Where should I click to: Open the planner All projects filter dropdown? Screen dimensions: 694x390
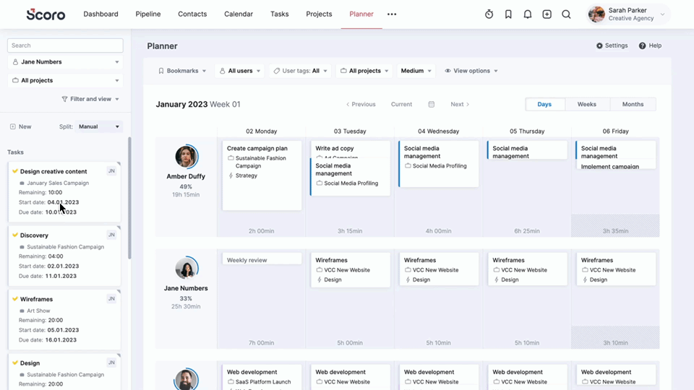pyautogui.click(x=364, y=71)
